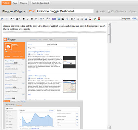Click the editor scrollbar down arrow

[x=109, y=127]
